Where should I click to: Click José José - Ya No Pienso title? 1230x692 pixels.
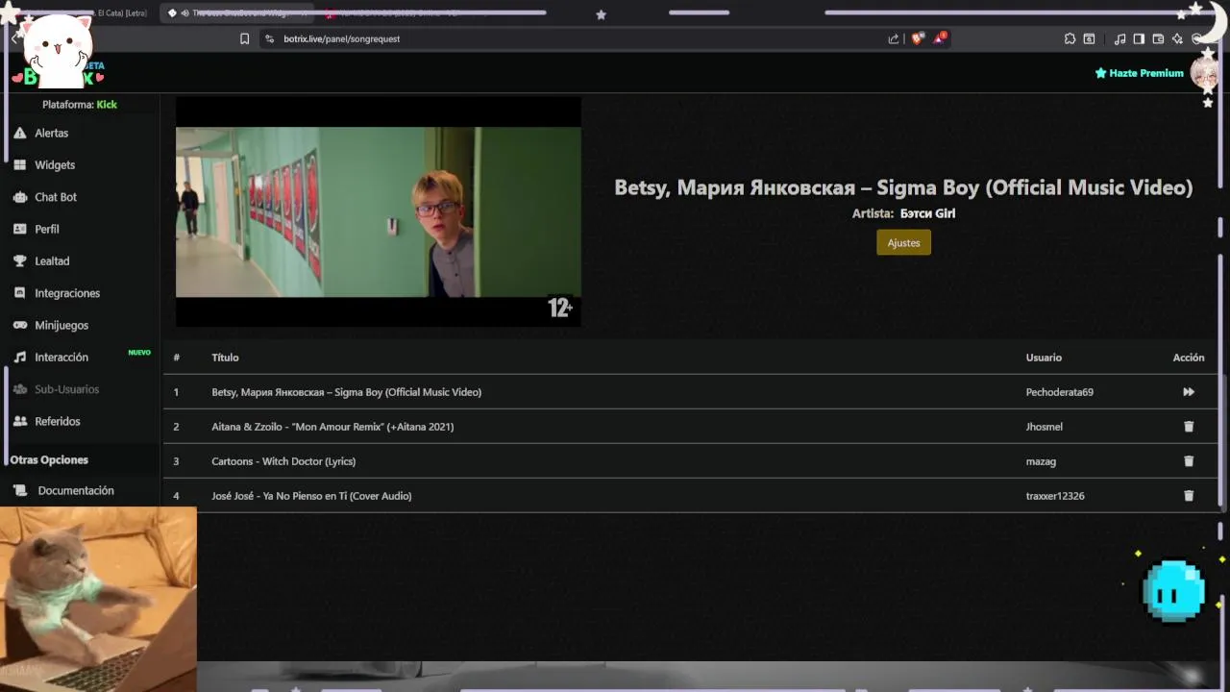coord(311,496)
